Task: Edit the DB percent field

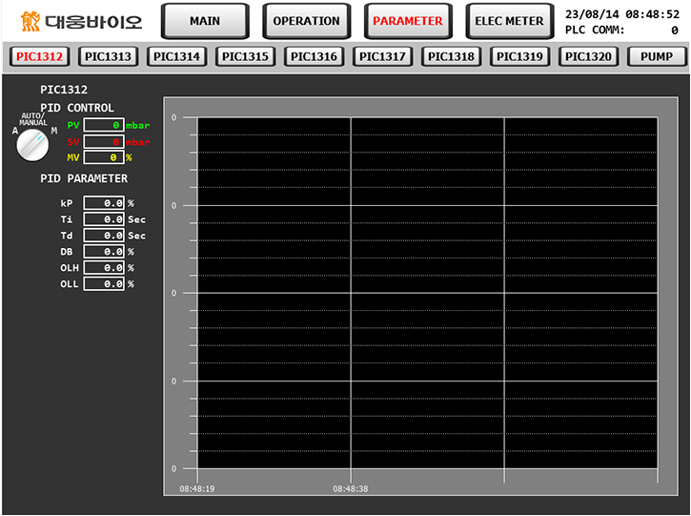Action: click(104, 252)
